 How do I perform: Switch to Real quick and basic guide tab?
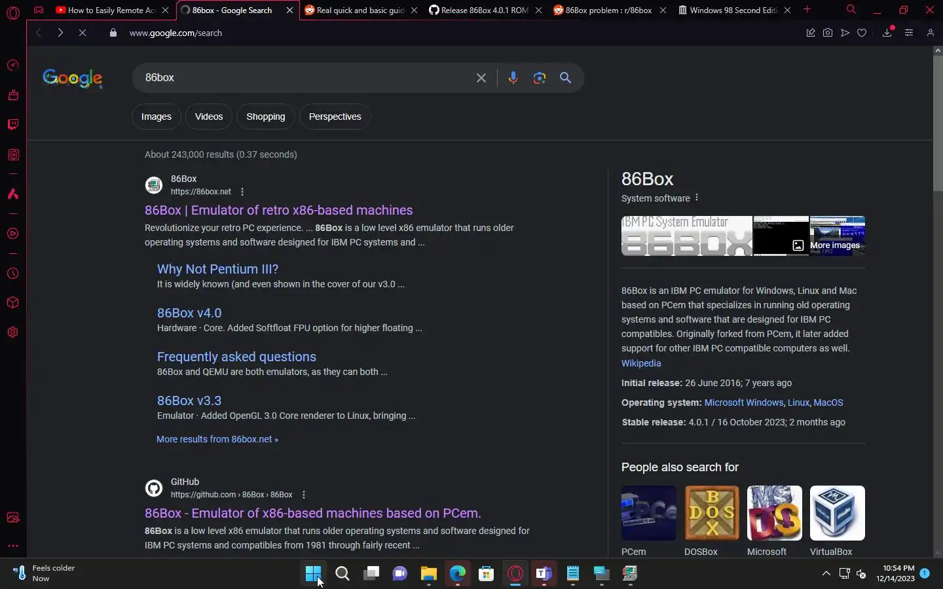click(360, 10)
